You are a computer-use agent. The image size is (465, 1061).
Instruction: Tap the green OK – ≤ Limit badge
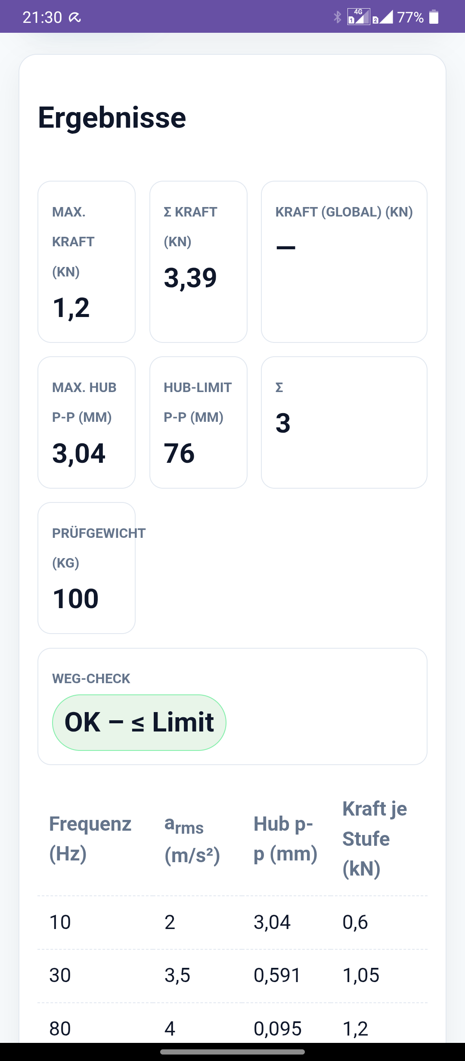(x=139, y=722)
